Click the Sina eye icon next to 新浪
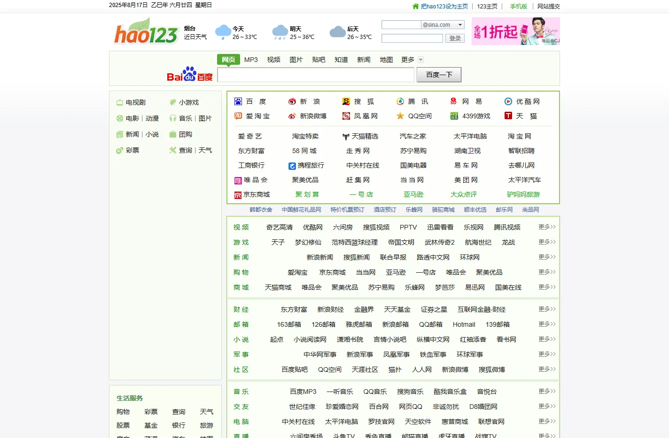 [292, 101]
